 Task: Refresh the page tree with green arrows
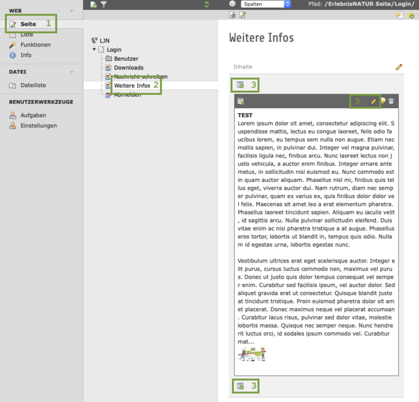[206, 4]
